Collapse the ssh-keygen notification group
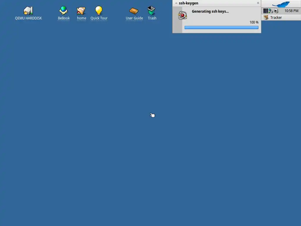This screenshot has height=226, width=301. coord(176,3)
